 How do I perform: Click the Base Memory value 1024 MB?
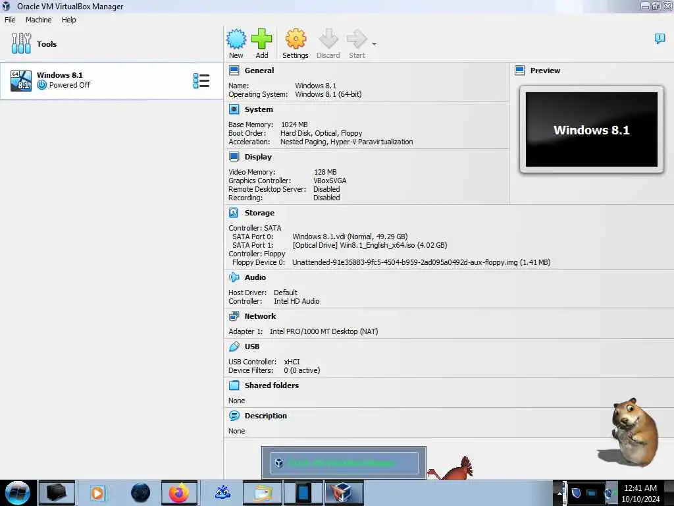pos(294,125)
